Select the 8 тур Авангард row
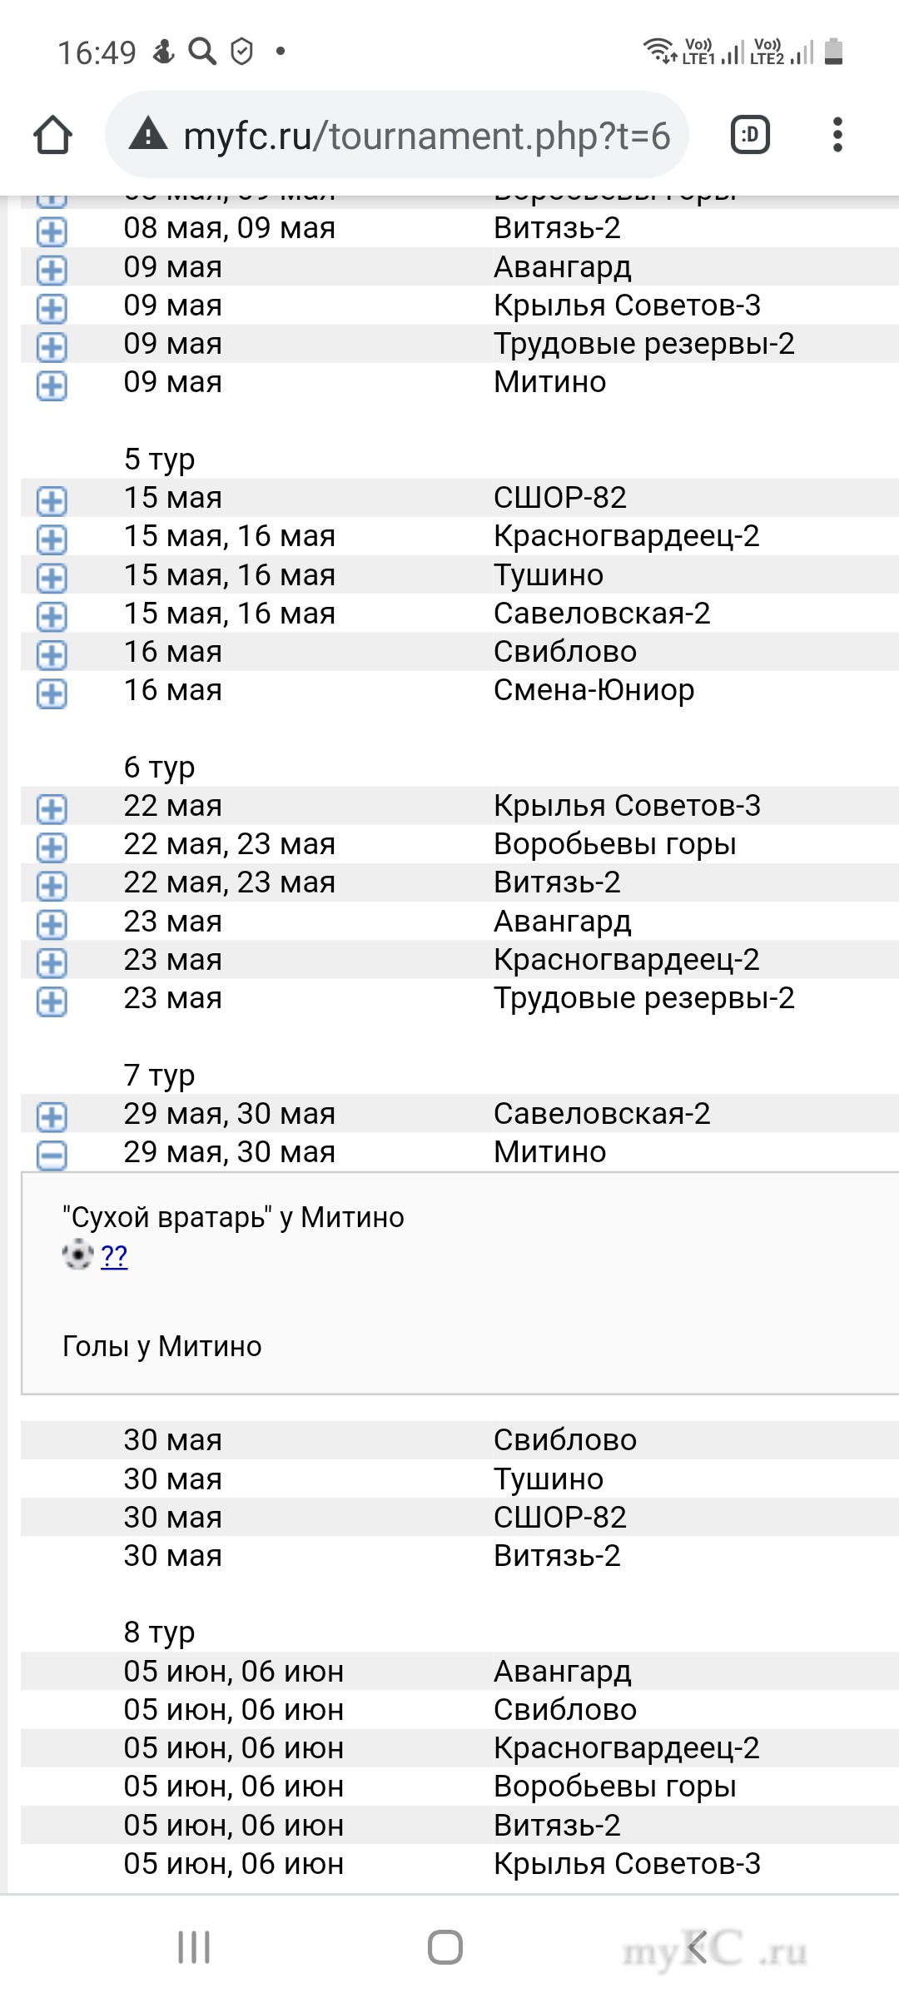The width and height of the screenshot is (899, 1998). 449,1672
